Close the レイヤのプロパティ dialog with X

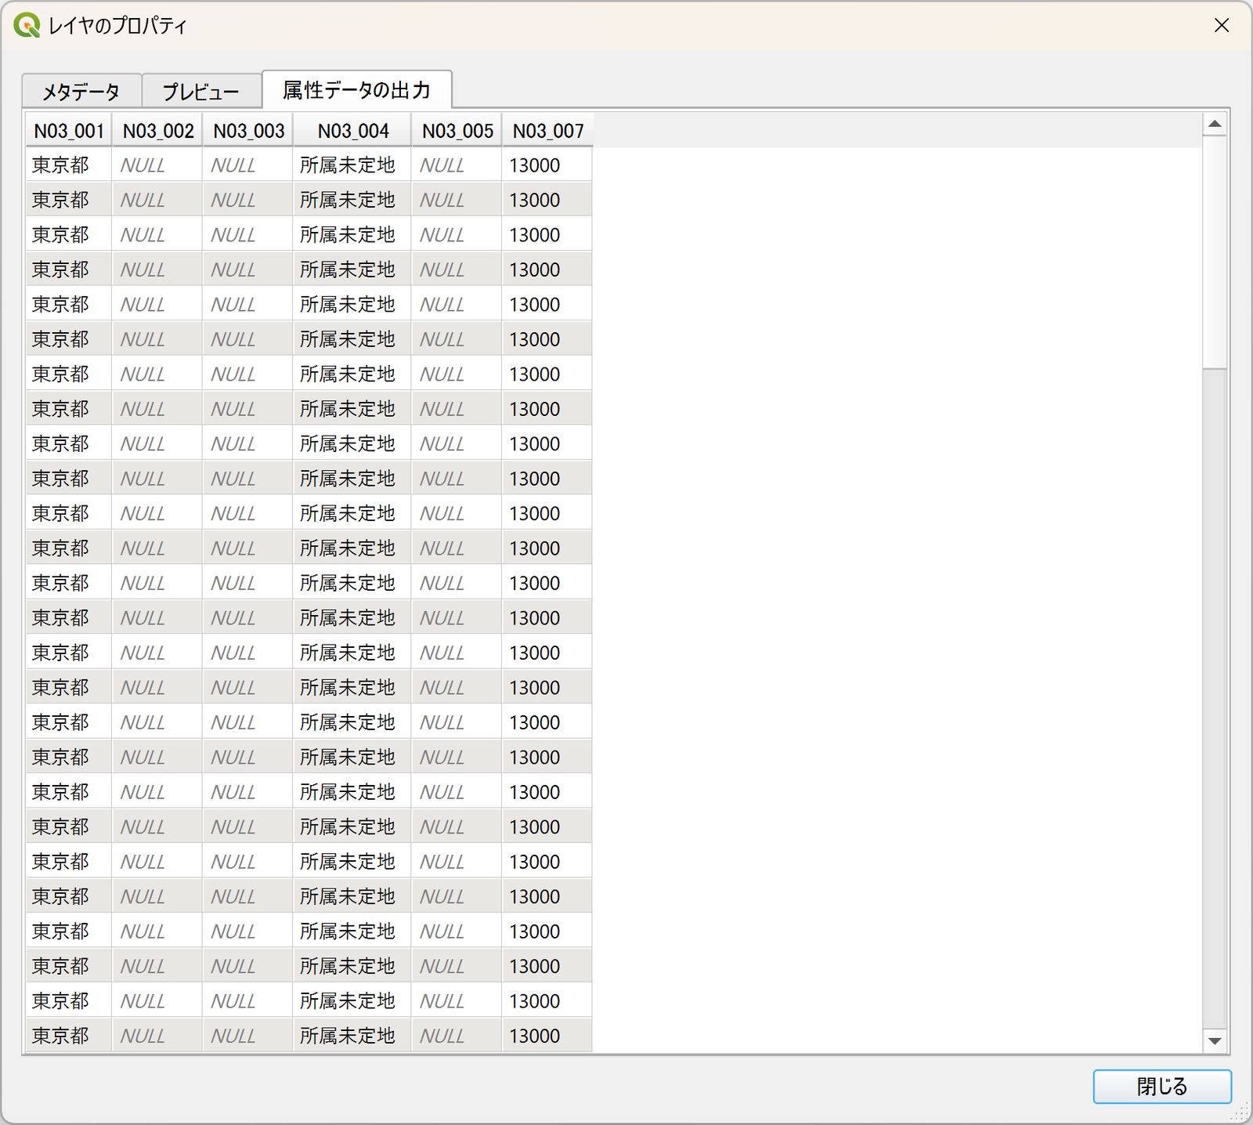click(x=1222, y=26)
